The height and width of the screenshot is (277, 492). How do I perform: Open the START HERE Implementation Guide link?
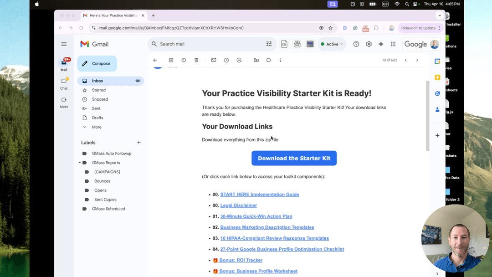[x=259, y=194]
